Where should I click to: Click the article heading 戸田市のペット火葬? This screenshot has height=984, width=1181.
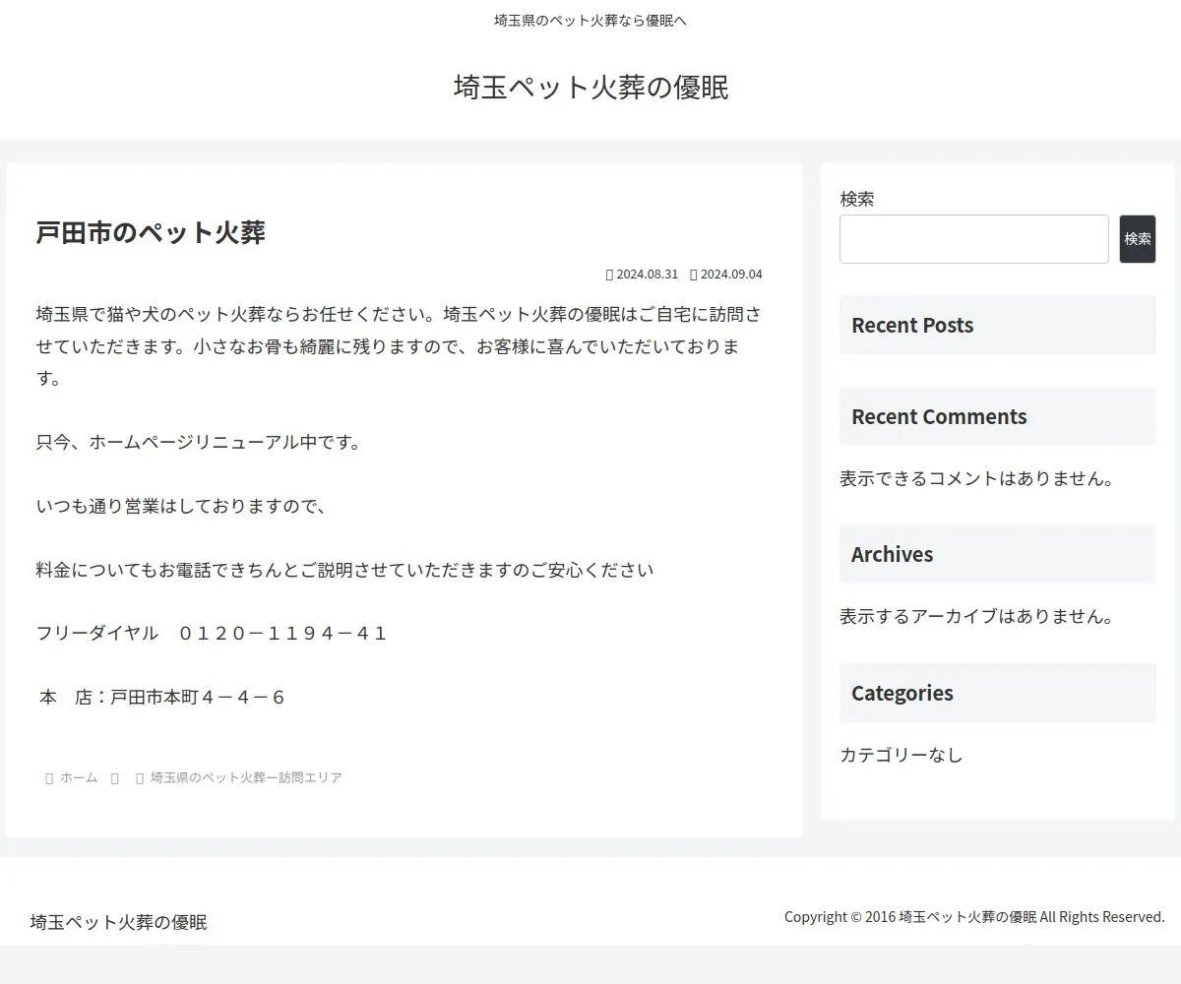coord(151,232)
